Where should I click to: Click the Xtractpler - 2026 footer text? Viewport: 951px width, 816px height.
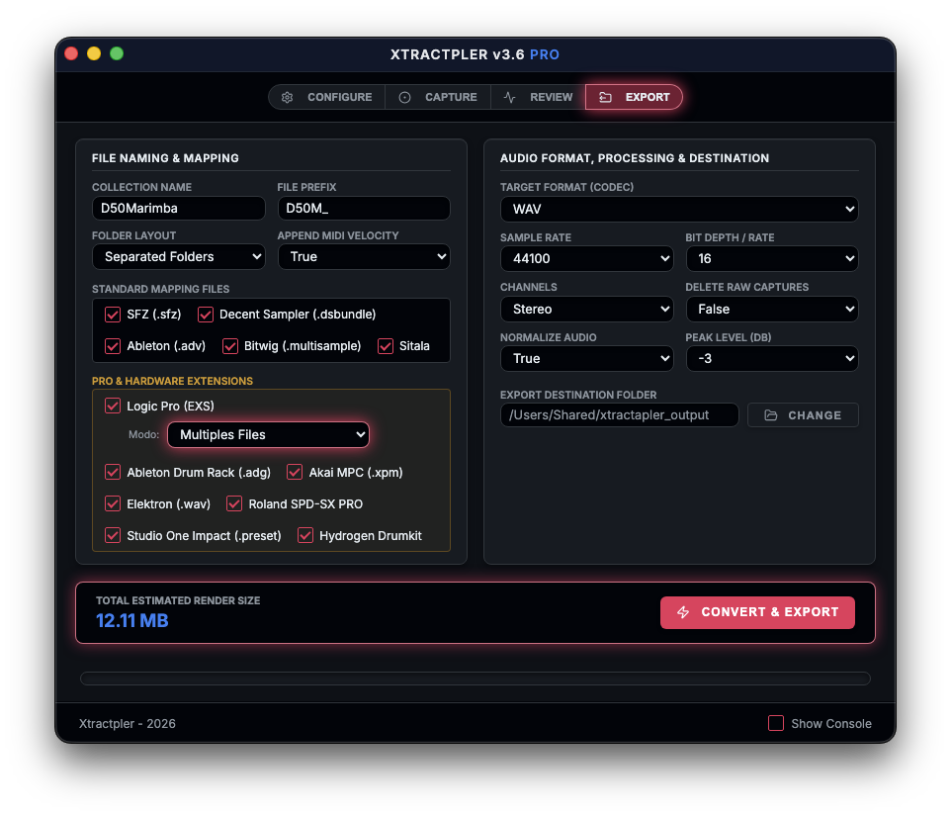point(128,723)
